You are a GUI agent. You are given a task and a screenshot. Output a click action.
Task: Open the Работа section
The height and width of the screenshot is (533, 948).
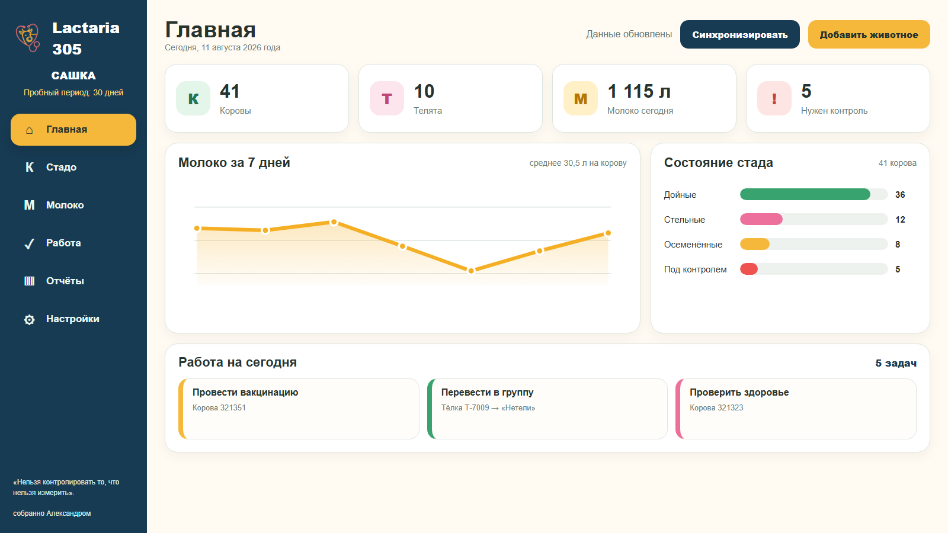[x=73, y=243]
